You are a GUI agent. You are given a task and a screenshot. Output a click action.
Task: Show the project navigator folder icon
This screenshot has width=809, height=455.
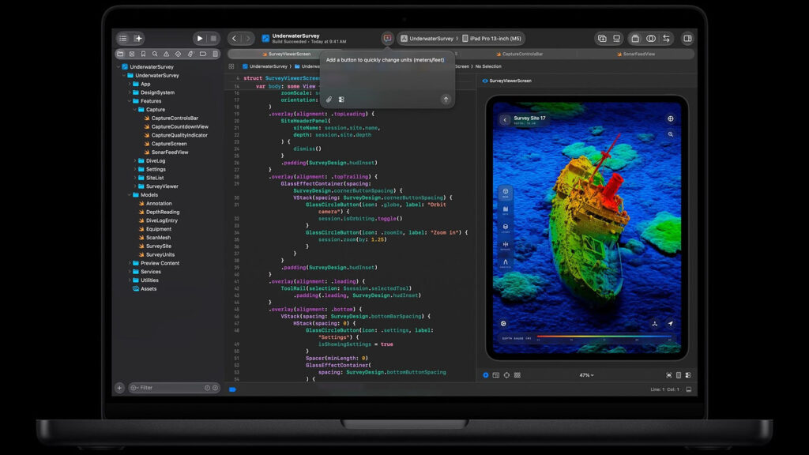coord(120,54)
